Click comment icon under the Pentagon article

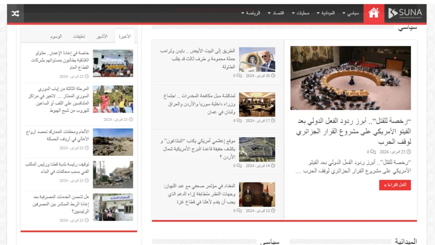coord(239,166)
